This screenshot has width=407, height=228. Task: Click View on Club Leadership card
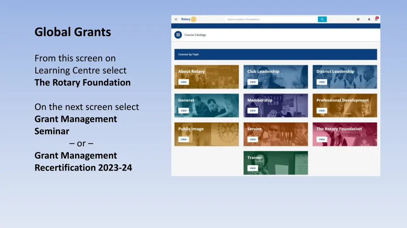click(252, 82)
